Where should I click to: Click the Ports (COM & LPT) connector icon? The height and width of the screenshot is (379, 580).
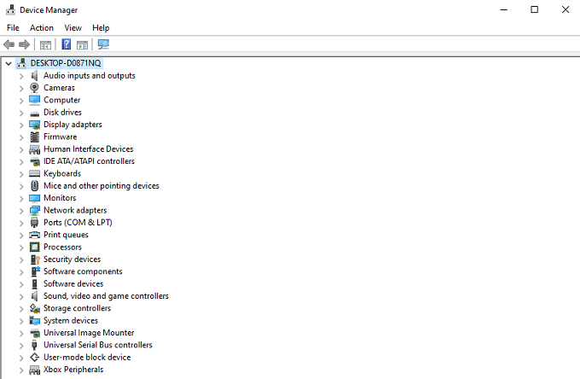pyautogui.click(x=34, y=223)
